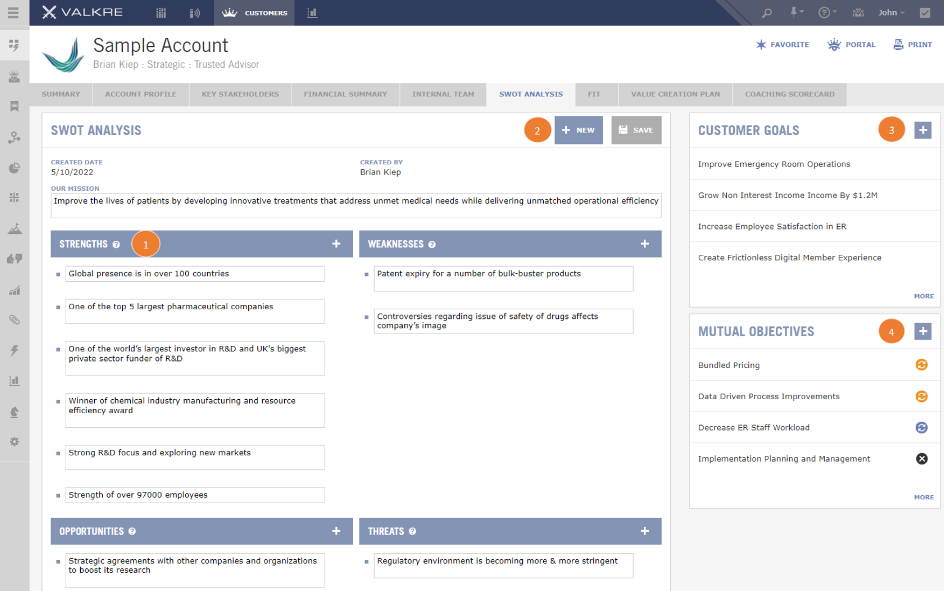Create a New SWOT analysis
The height and width of the screenshot is (591, 947).
(x=578, y=130)
